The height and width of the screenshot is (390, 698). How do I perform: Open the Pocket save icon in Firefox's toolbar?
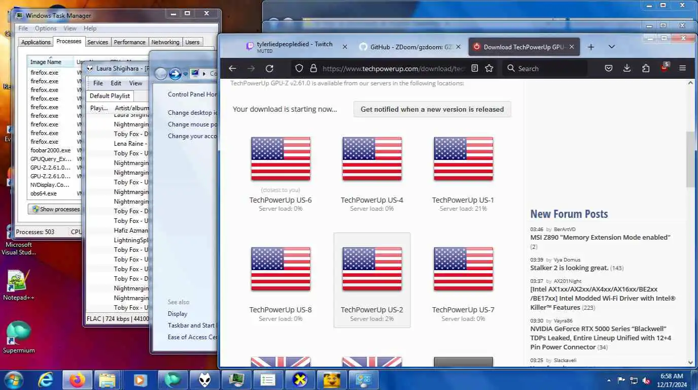click(609, 68)
